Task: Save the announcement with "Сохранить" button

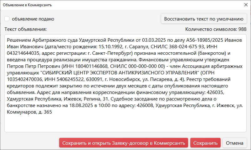Action: click(205, 143)
